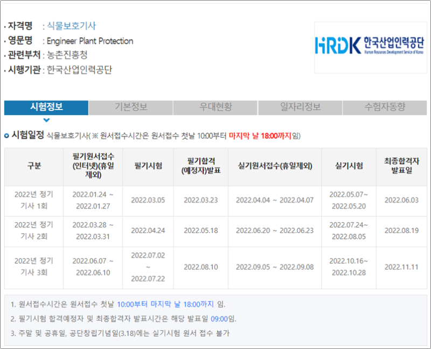Click the 2022.07.02 ~ 2022.07.22 cell
The image size is (431, 349).
pos(148,267)
